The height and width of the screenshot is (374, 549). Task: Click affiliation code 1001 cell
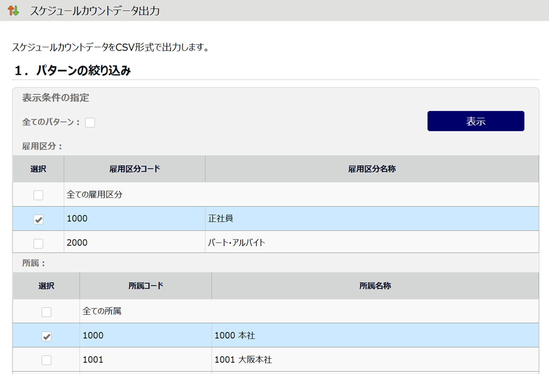tap(93, 360)
